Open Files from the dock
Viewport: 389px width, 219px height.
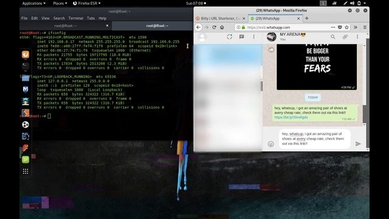(x=26, y=78)
